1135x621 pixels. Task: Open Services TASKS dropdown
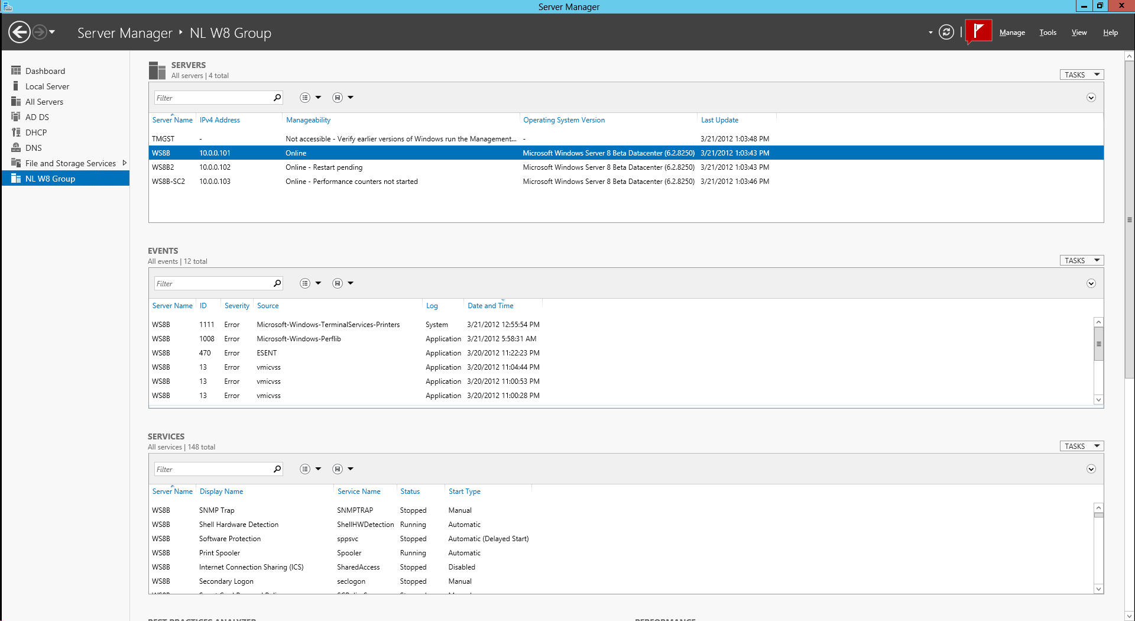coord(1082,446)
